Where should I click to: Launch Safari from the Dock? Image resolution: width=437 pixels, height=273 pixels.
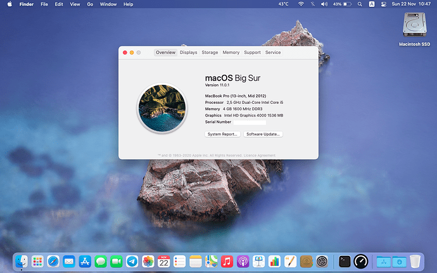pyautogui.click(x=53, y=262)
